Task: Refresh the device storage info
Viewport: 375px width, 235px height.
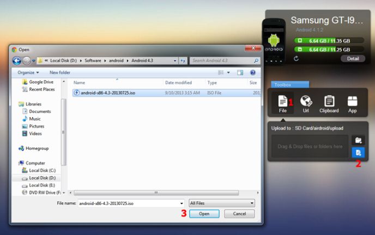Action: (296, 58)
